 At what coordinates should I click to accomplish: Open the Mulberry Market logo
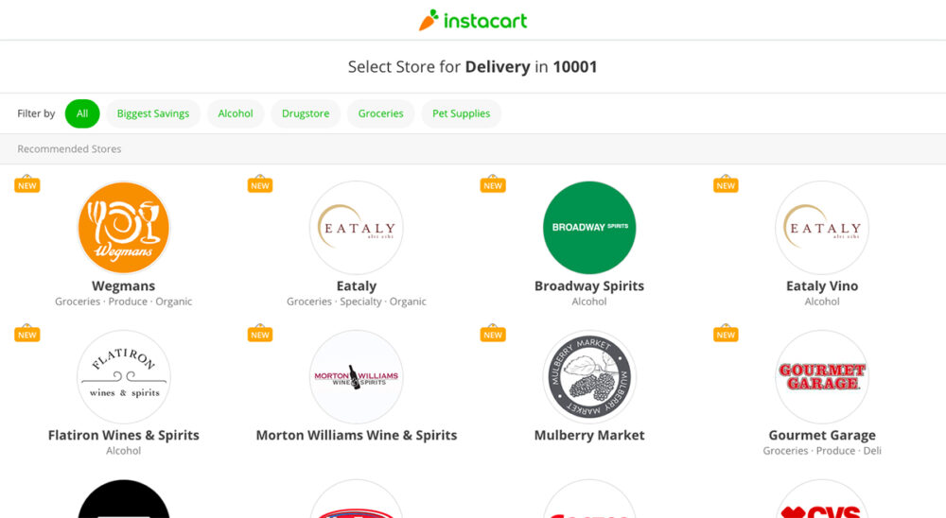(588, 376)
